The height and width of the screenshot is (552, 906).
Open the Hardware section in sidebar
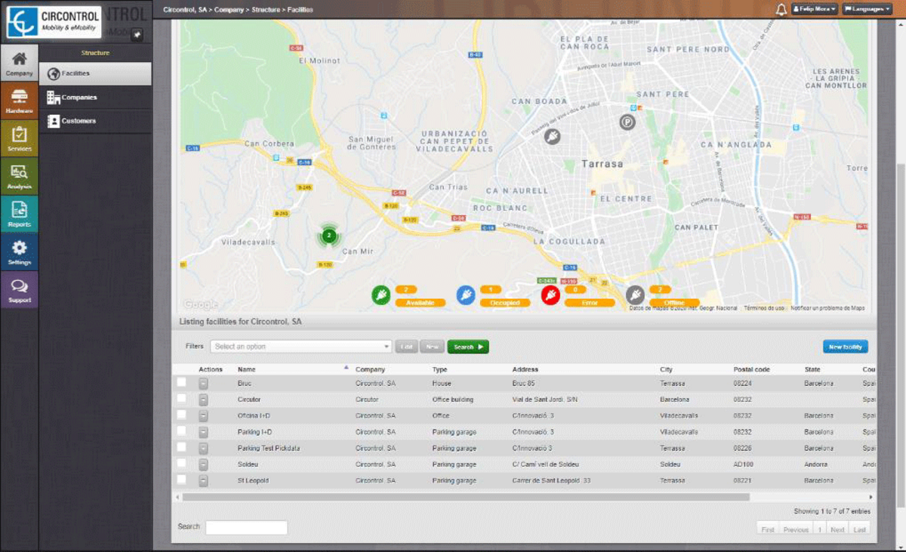(x=20, y=100)
